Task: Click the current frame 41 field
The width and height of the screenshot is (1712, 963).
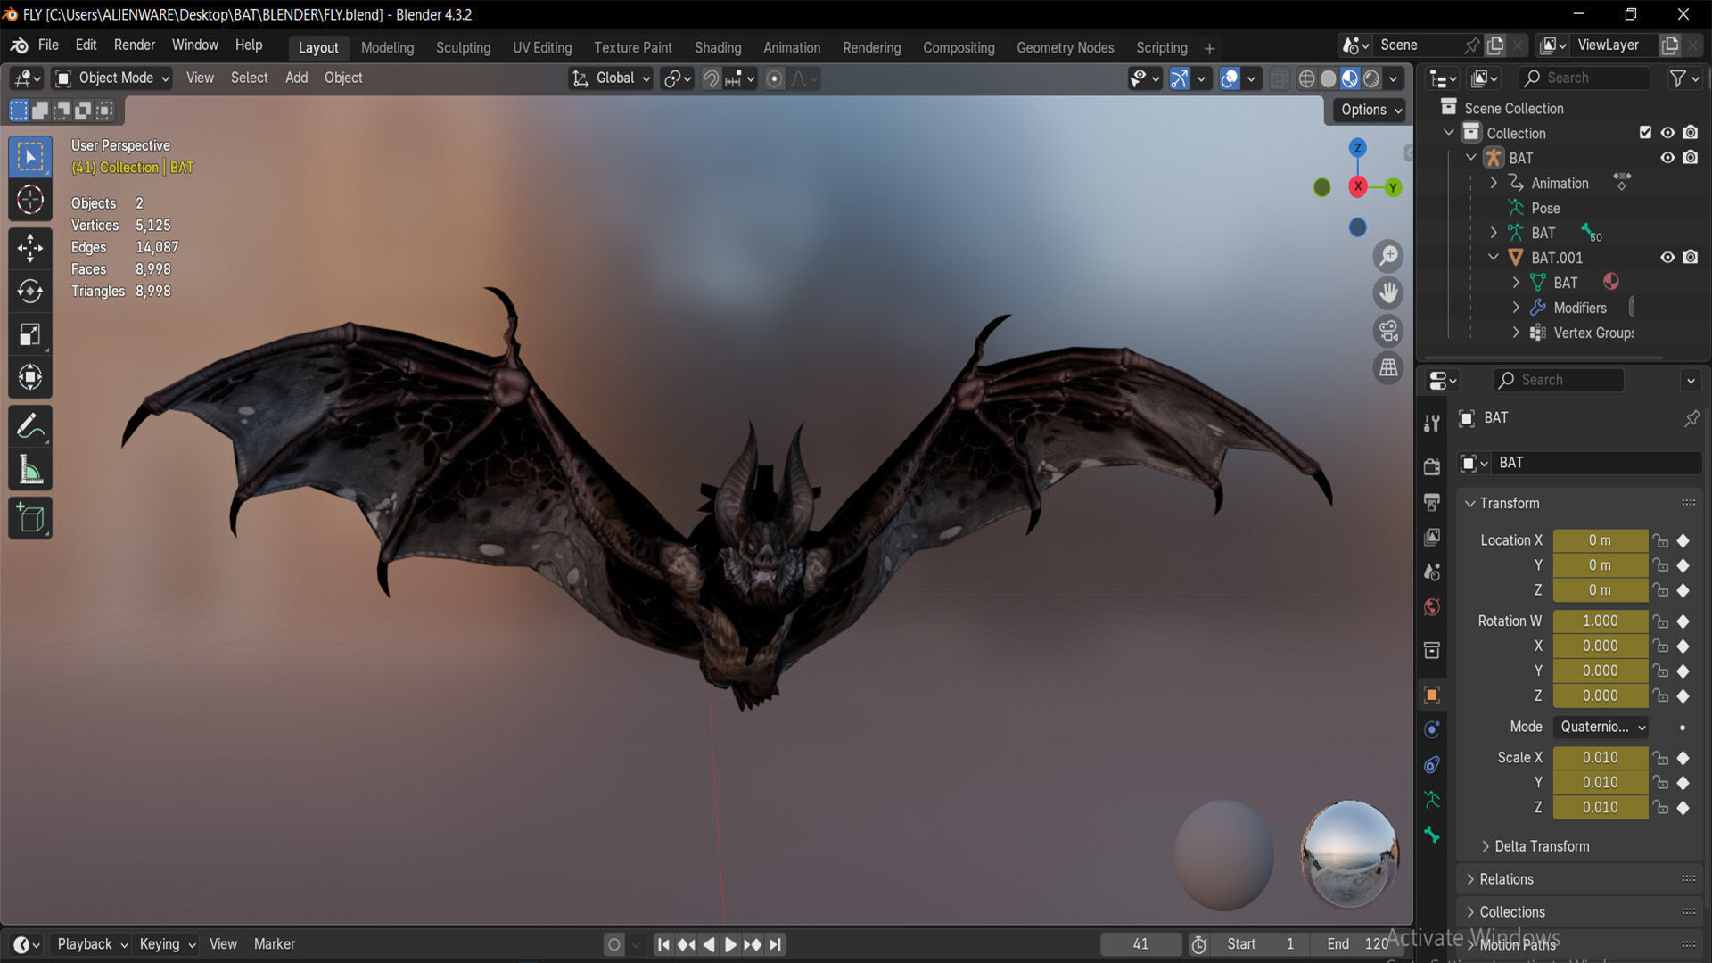Action: click(x=1140, y=944)
